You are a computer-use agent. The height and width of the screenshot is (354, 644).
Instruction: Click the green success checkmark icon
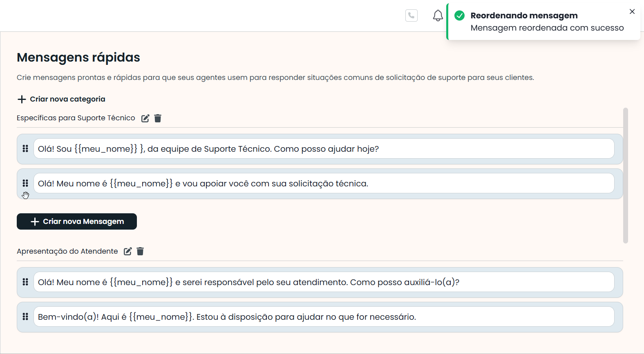tap(459, 15)
